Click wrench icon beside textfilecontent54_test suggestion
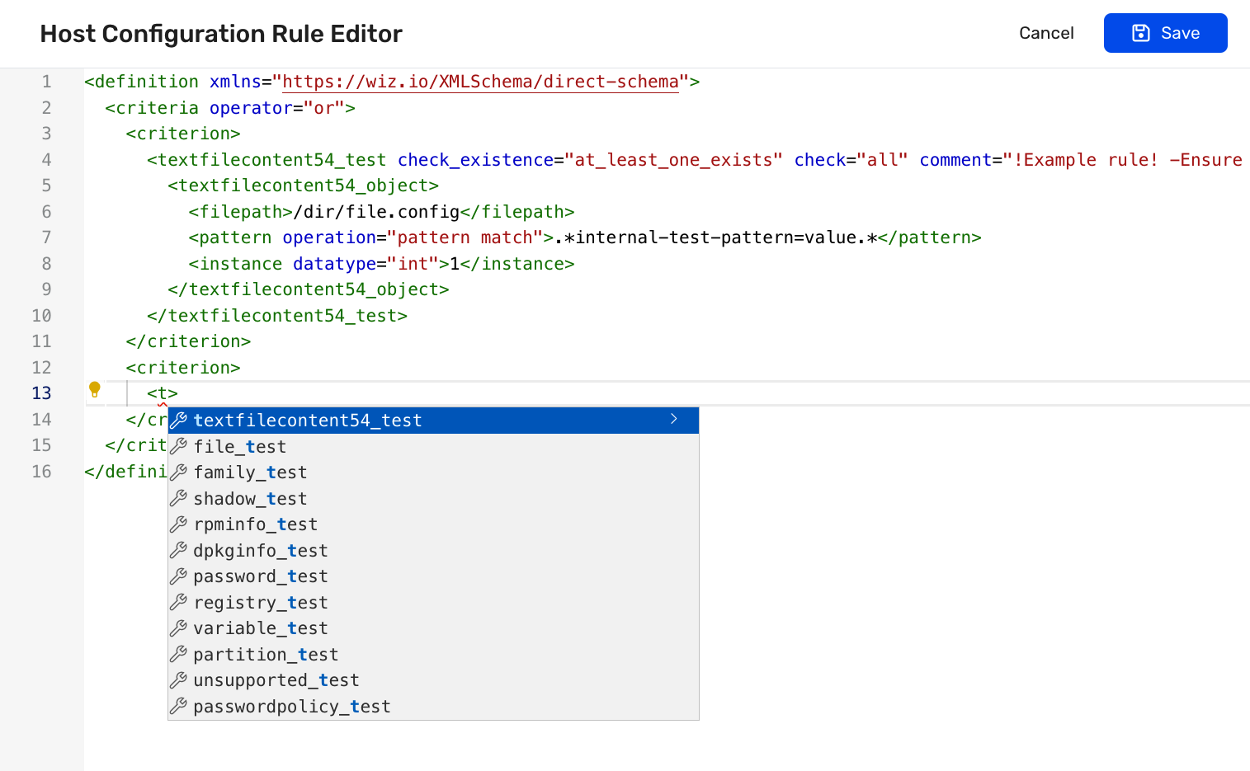This screenshot has height=771, width=1250. (x=179, y=420)
